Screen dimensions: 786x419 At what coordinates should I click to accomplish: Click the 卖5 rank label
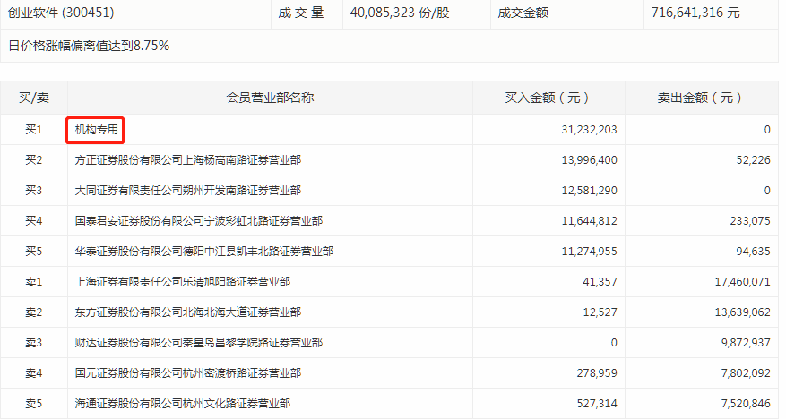click(x=33, y=404)
